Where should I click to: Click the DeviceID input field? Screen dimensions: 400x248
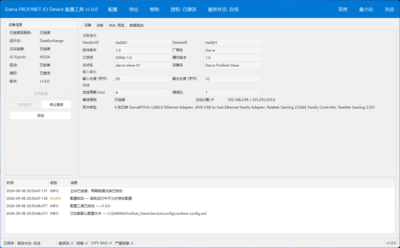point(233,43)
